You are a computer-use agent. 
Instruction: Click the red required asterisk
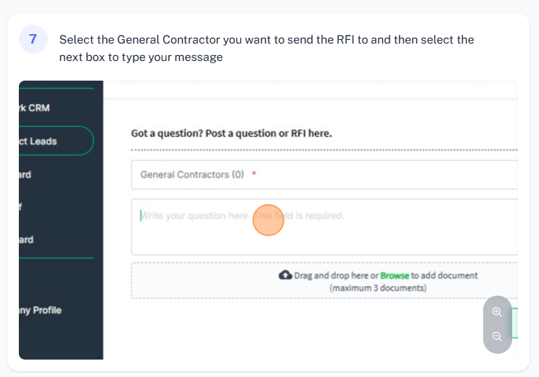pyautogui.click(x=254, y=174)
